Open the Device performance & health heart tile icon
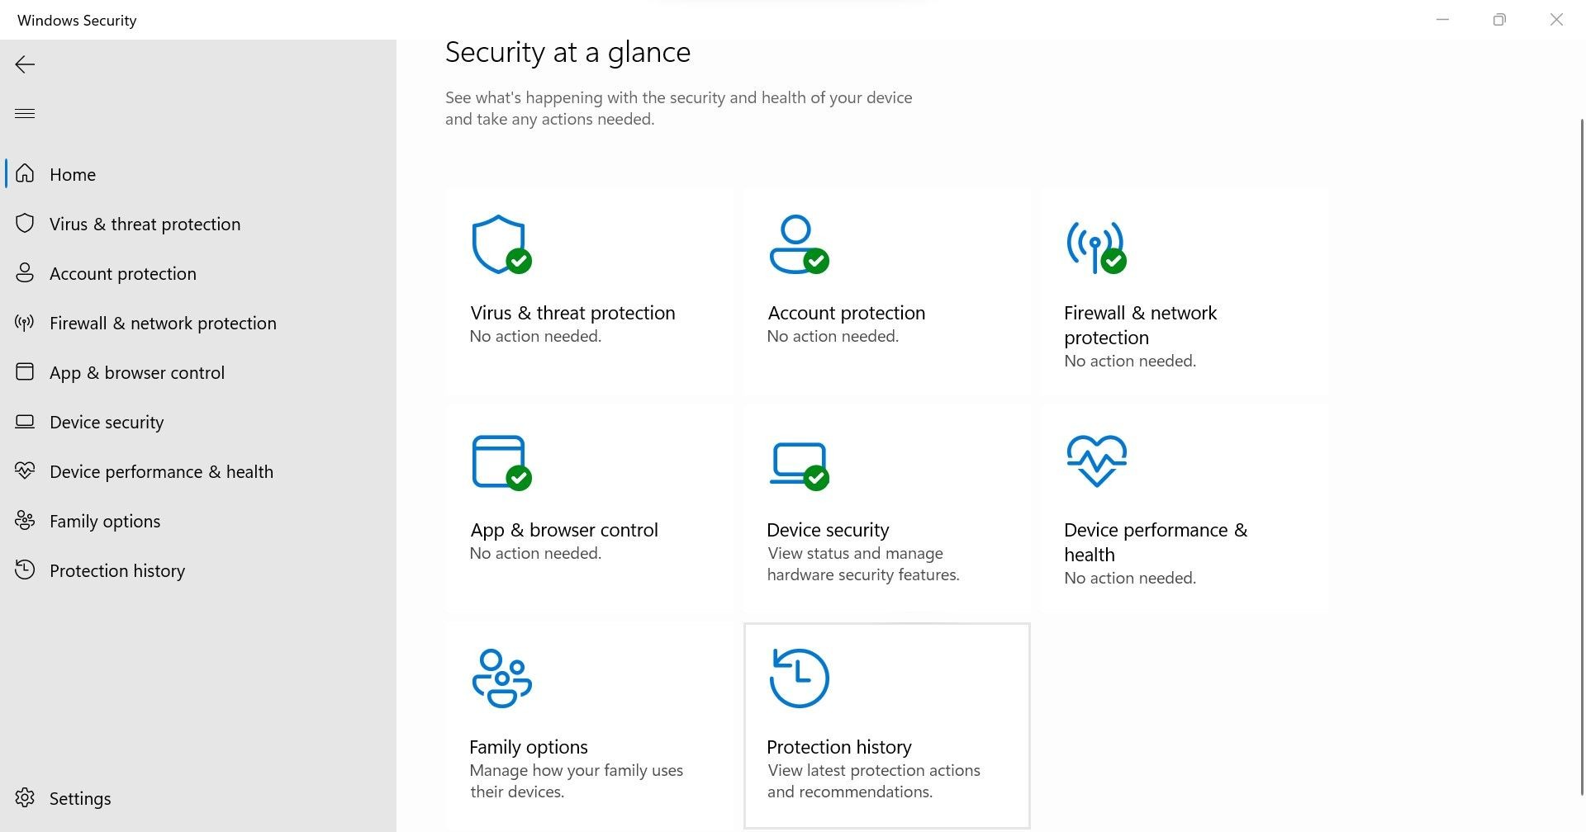1586x832 pixels. (x=1096, y=461)
